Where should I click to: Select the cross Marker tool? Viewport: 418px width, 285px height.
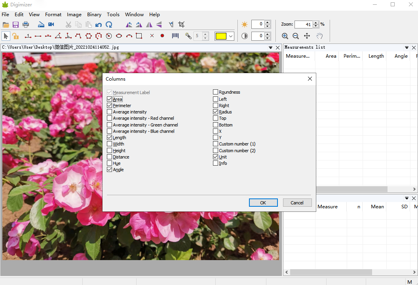(x=152, y=36)
